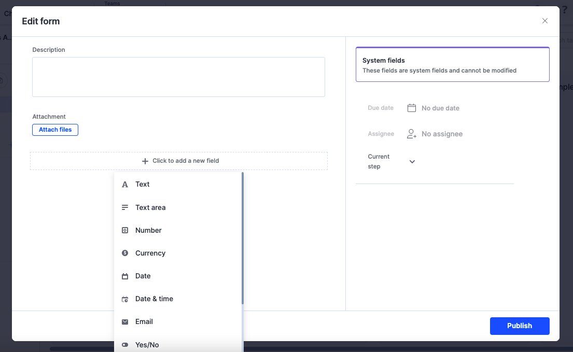Screen dimensions: 573x352
Task: Pick Date & time field option
Action: (178, 299)
